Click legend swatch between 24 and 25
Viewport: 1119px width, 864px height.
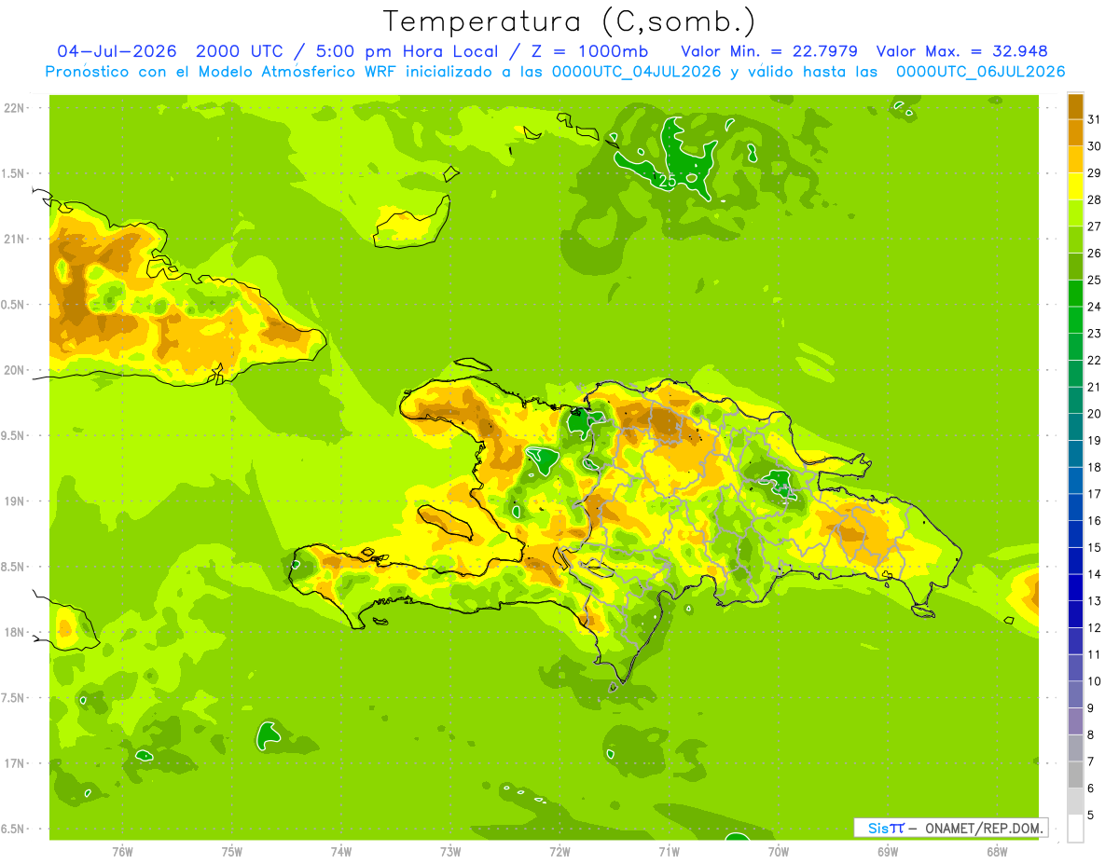pos(1075,293)
